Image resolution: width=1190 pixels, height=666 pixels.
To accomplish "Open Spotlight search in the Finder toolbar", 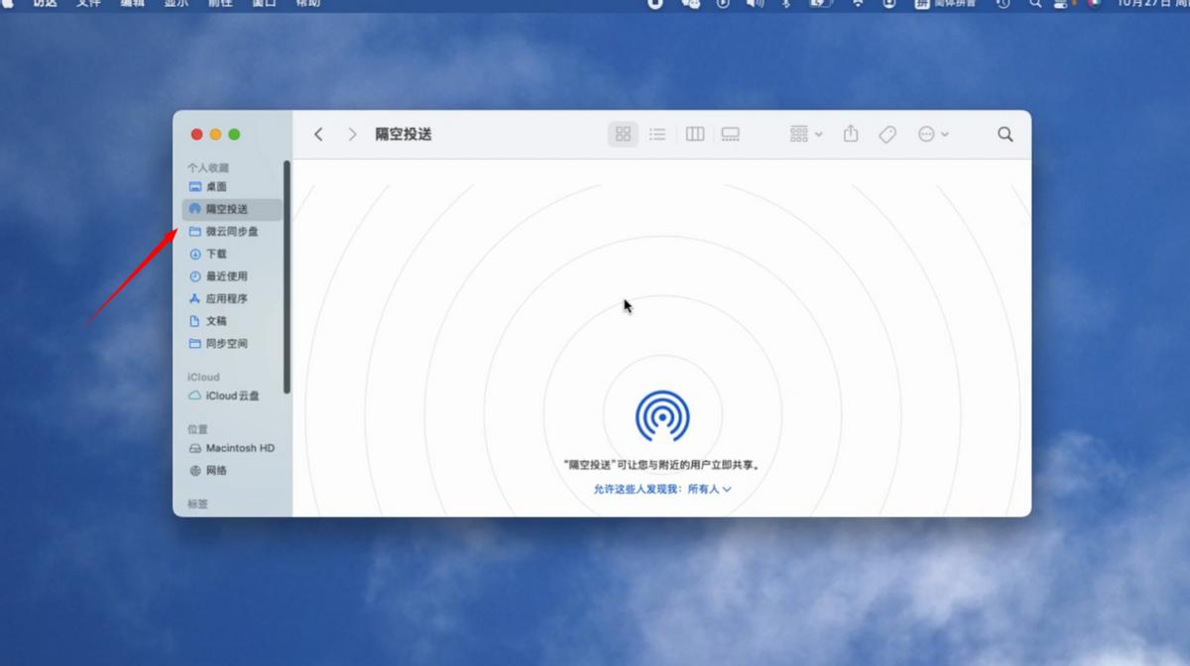I will pos(1005,134).
